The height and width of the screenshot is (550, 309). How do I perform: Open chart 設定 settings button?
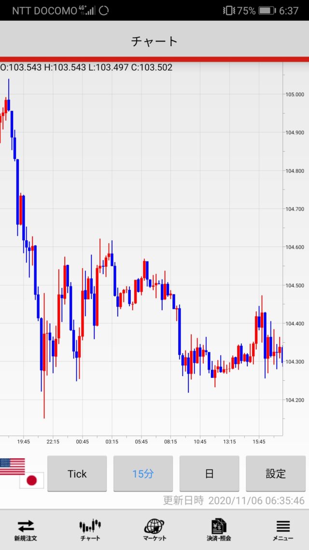[275, 474]
